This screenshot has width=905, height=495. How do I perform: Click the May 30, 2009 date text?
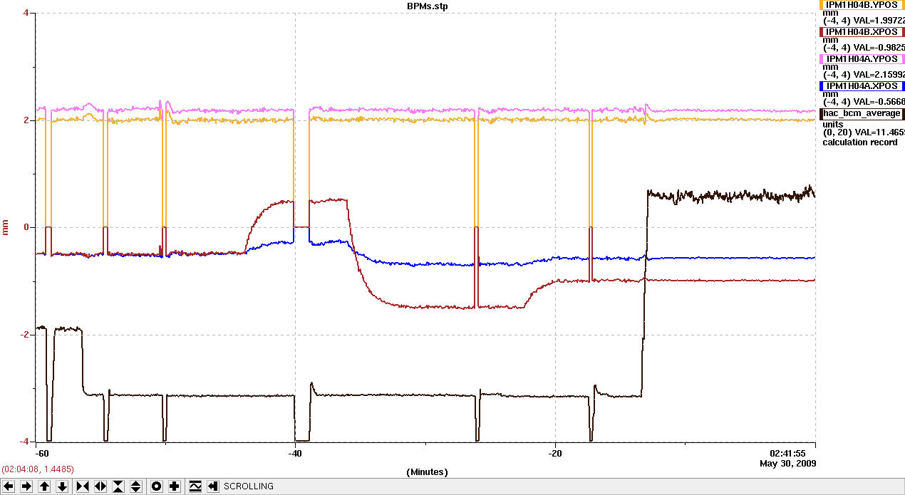(788, 463)
